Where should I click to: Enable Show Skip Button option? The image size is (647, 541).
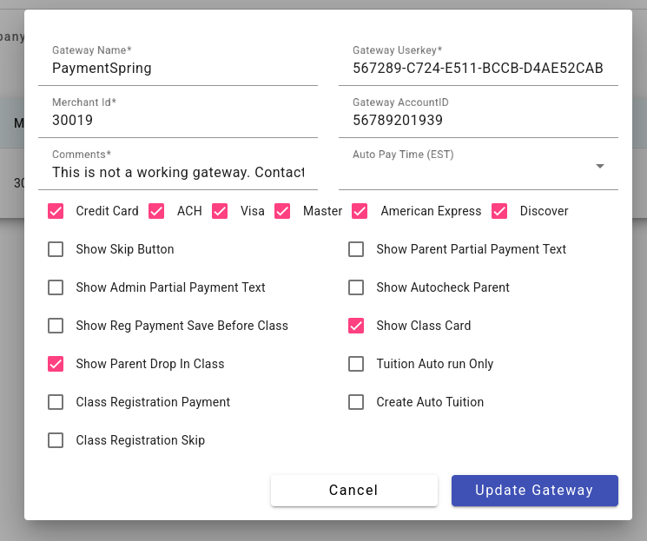pos(56,249)
